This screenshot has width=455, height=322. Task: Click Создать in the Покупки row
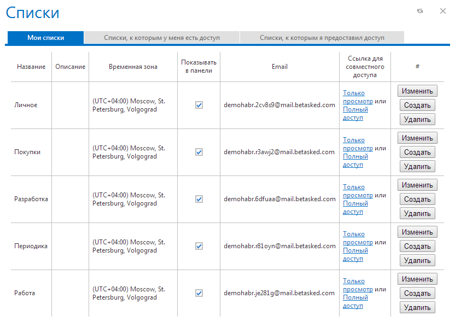pyautogui.click(x=417, y=153)
